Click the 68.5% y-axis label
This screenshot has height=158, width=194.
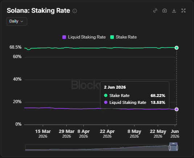pos(16,47)
